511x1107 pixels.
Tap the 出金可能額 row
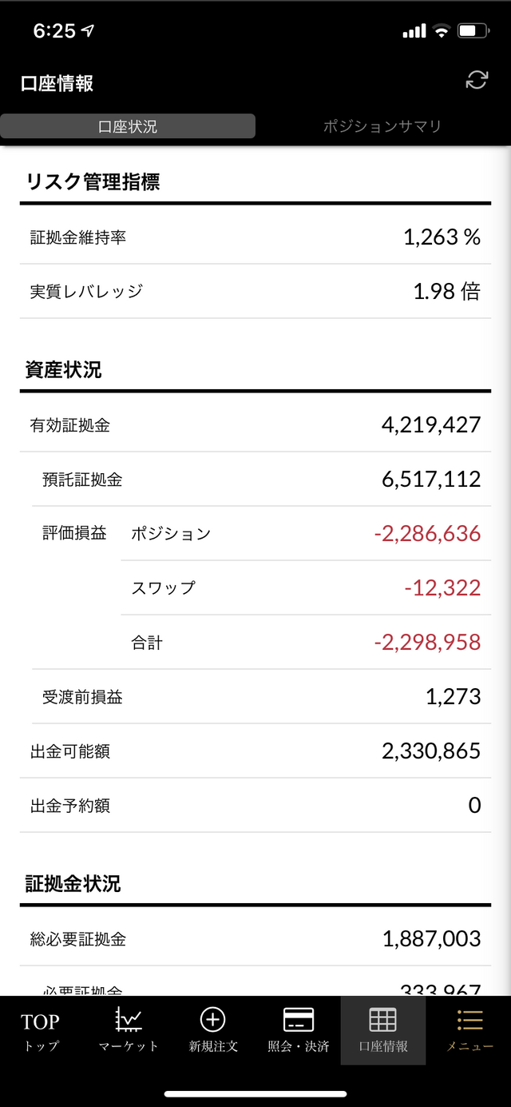pos(255,751)
